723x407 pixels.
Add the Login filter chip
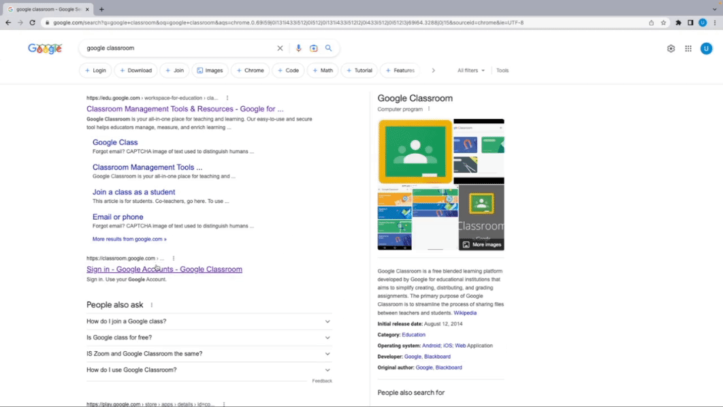pyautogui.click(x=95, y=71)
